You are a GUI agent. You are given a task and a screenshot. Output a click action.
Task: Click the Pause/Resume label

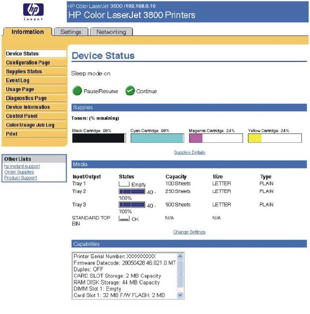click(x=101, y=92)
